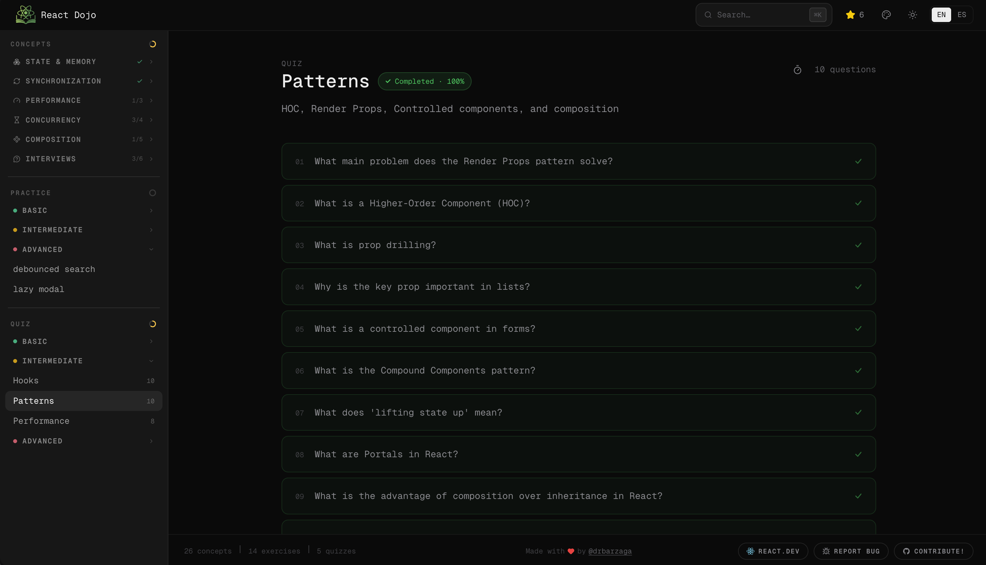986x565 pixels.
Task: Click green checkmark next to State & Memory
Action: [140, 62]
